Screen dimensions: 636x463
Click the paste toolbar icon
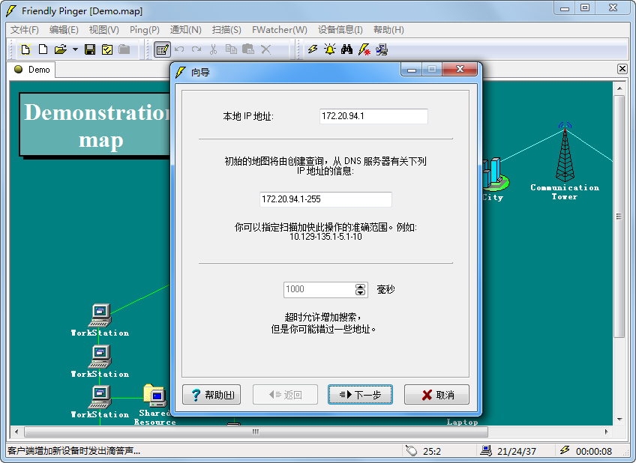(247, 49)
